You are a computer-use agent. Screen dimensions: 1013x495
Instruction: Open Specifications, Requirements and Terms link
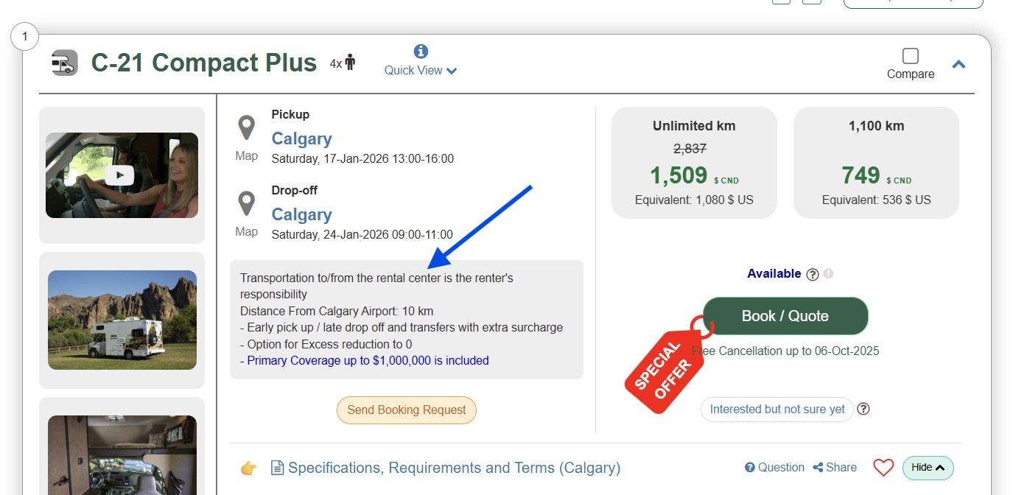tap(454, 468)
